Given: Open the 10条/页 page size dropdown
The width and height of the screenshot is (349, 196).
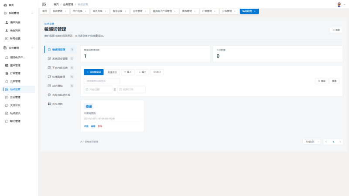Looking at the screenshot, I should point(311,142).
